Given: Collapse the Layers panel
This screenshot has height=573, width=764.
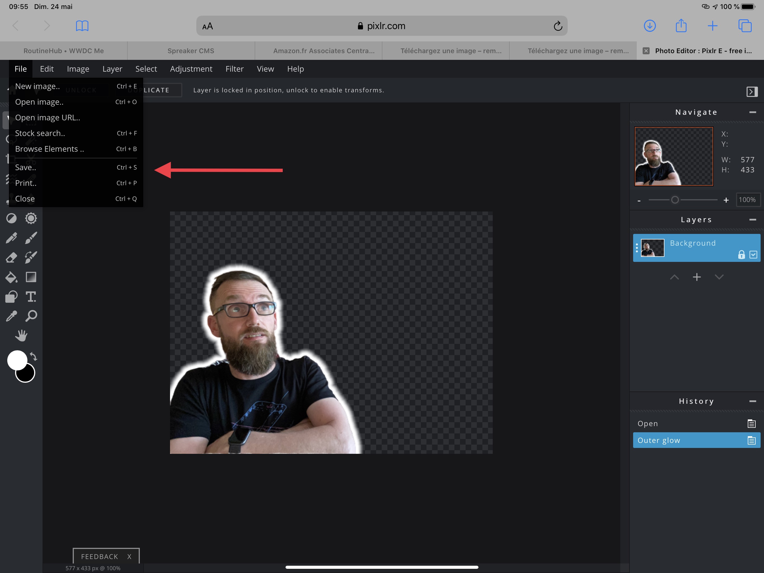Looking at the screenshot, I should (753, 220).
